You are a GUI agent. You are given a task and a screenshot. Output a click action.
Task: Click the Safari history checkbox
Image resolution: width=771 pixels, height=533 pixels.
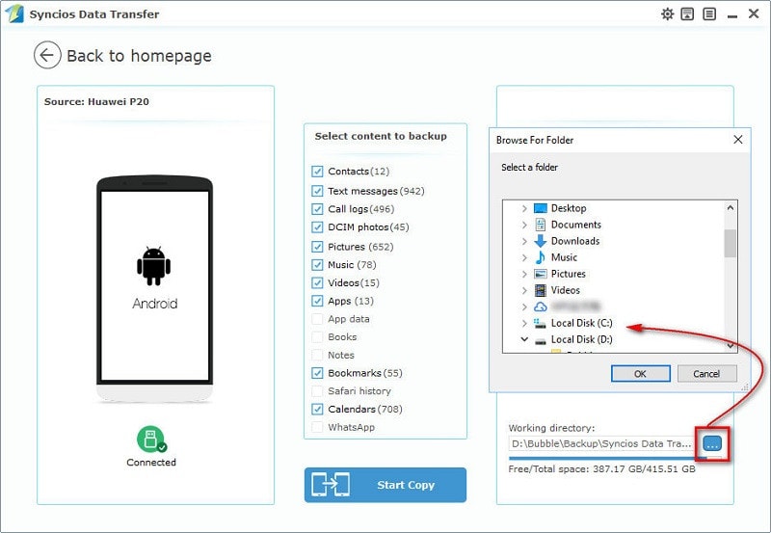click(x=317, y=391)
